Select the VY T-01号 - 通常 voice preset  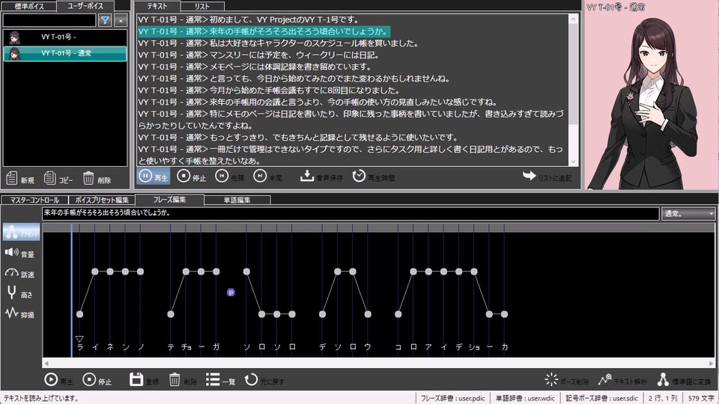pos(65,53)
